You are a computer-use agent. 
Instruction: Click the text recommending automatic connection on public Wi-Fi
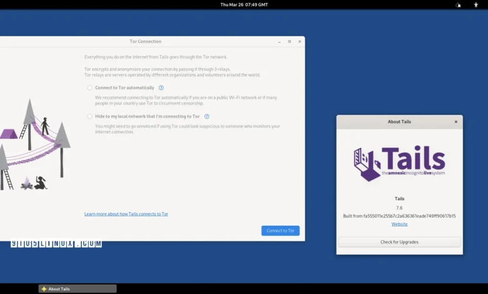[x=186, y=100]
